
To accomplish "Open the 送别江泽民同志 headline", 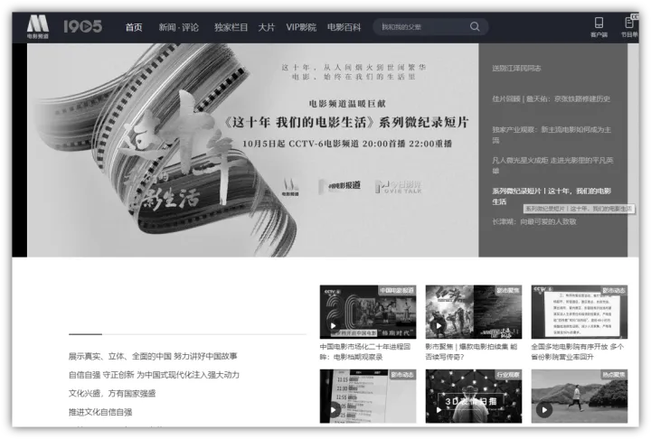I will click(516, 68).
